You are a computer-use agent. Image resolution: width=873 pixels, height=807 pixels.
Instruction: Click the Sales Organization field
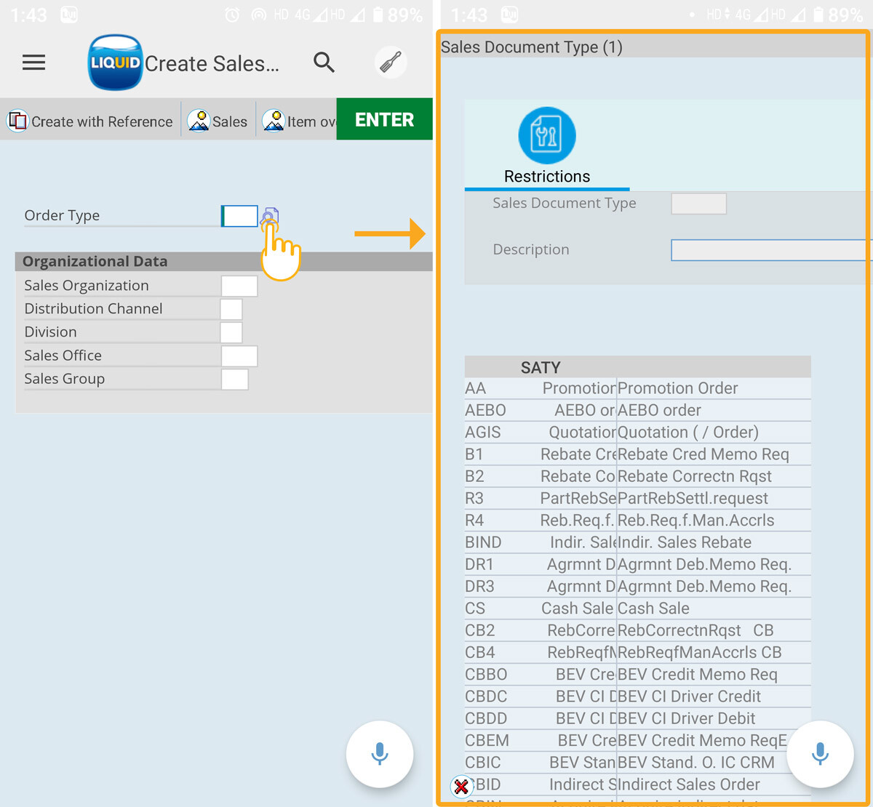click(239, 286)
